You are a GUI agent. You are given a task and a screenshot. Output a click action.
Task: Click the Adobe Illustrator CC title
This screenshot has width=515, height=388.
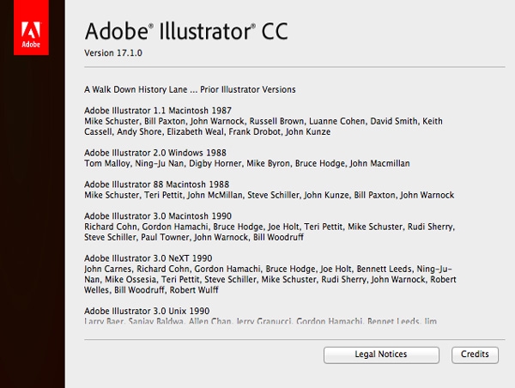186,32
